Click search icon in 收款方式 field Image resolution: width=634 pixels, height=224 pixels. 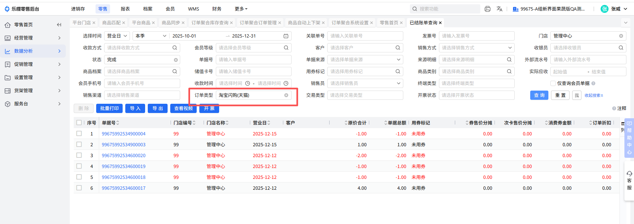click(175, 48)
